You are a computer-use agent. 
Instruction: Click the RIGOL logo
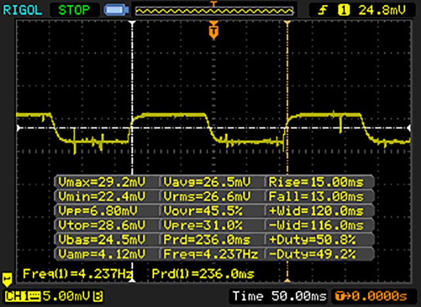click(x=22, y=10)
